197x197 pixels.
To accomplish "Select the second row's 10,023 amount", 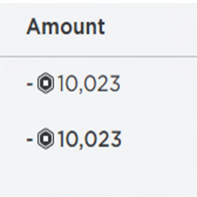I will (x=89, y=139).
